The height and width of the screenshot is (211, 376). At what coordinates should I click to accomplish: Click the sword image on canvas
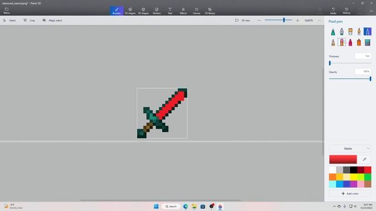tap(162, 113)
